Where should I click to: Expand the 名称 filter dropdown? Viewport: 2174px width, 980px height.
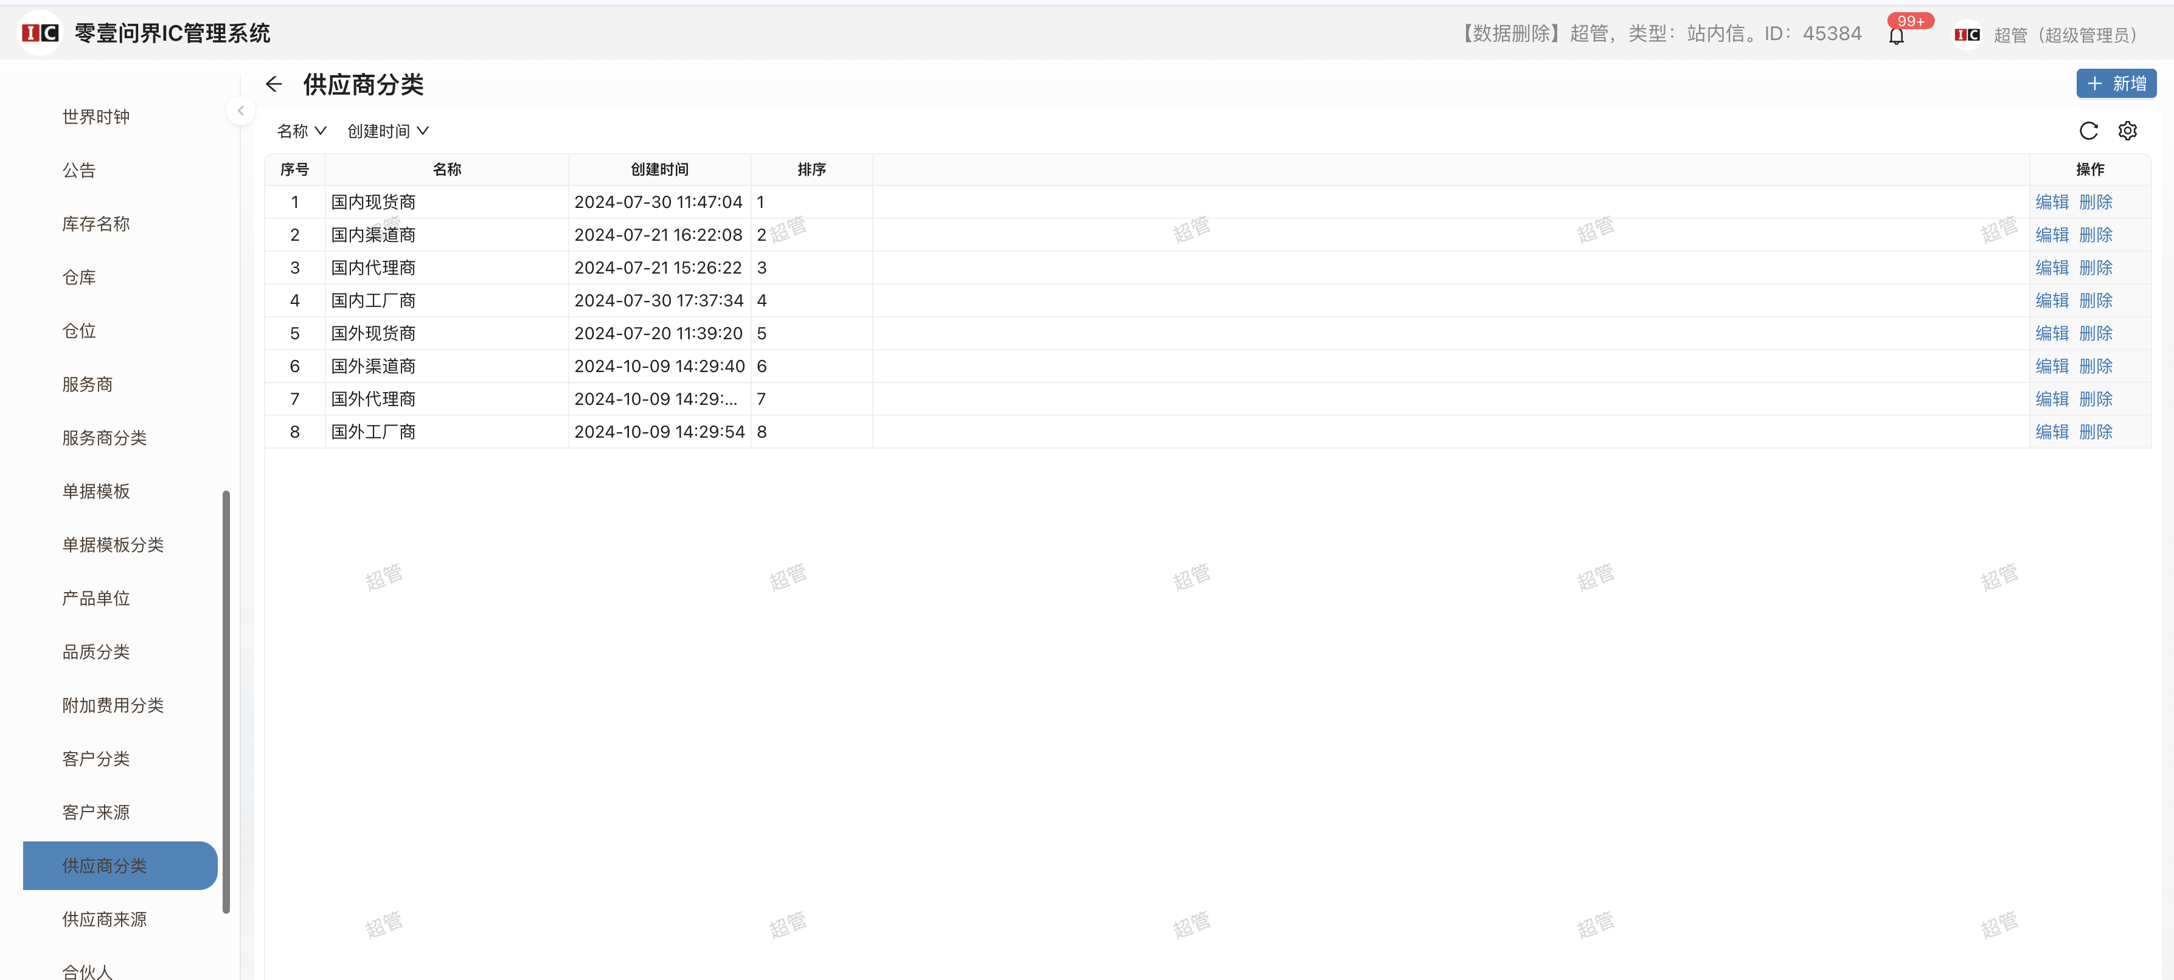(x=301, y=131)
